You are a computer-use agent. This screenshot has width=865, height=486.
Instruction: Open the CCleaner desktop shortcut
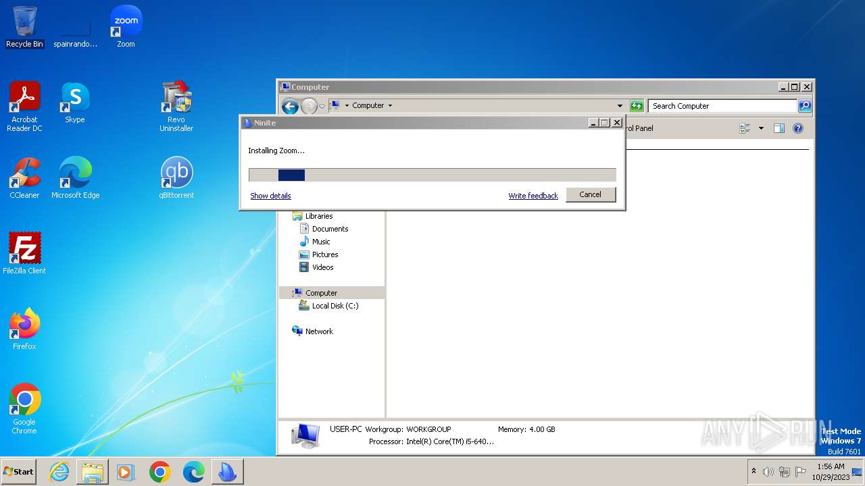tap(24, 178)
